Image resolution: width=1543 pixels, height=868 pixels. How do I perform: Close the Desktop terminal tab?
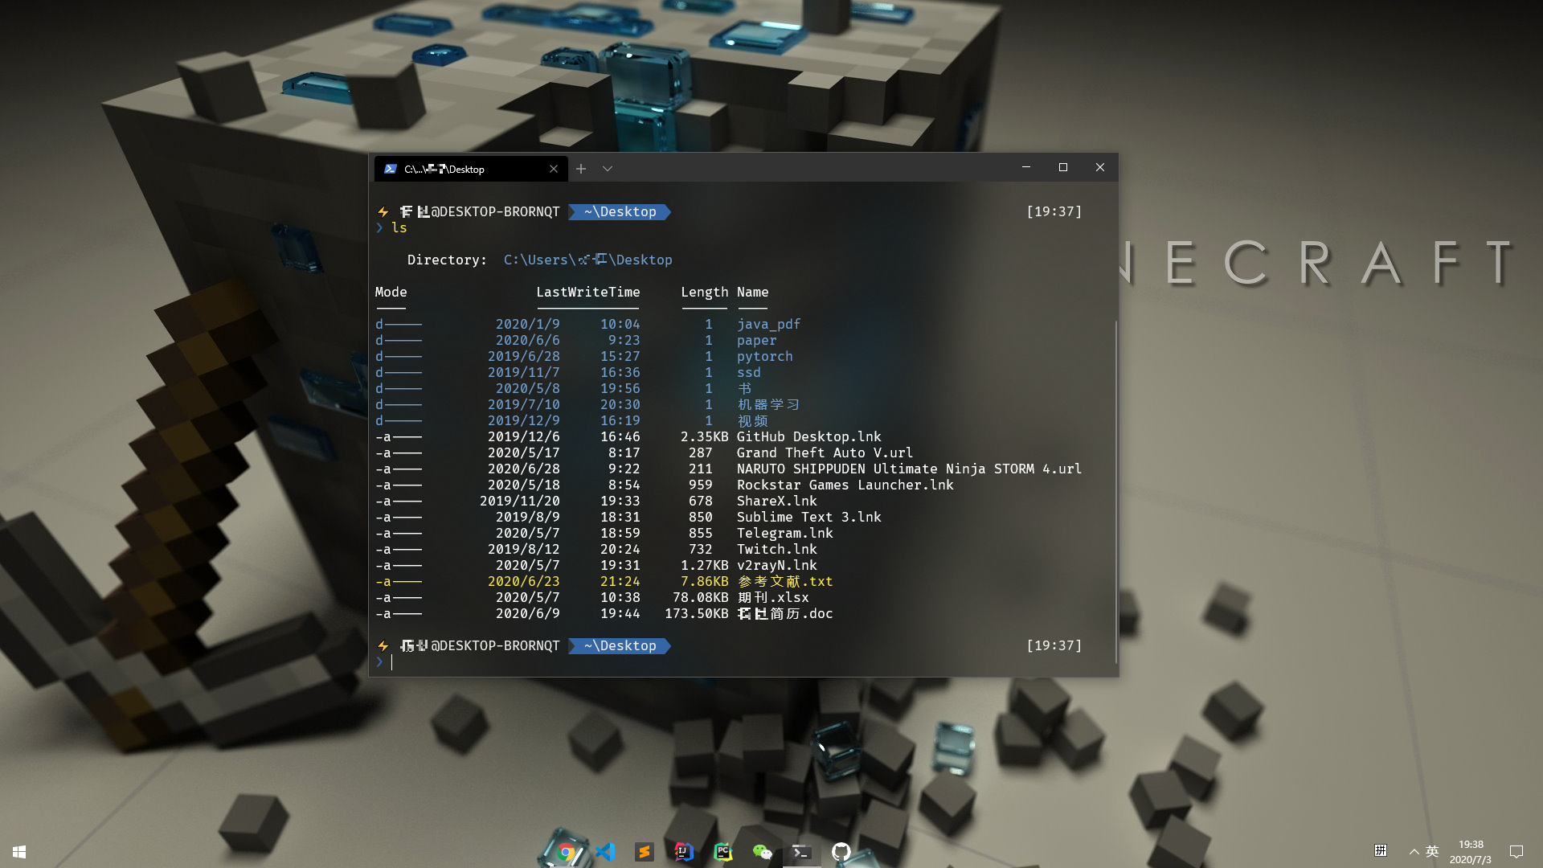[554, 169]
